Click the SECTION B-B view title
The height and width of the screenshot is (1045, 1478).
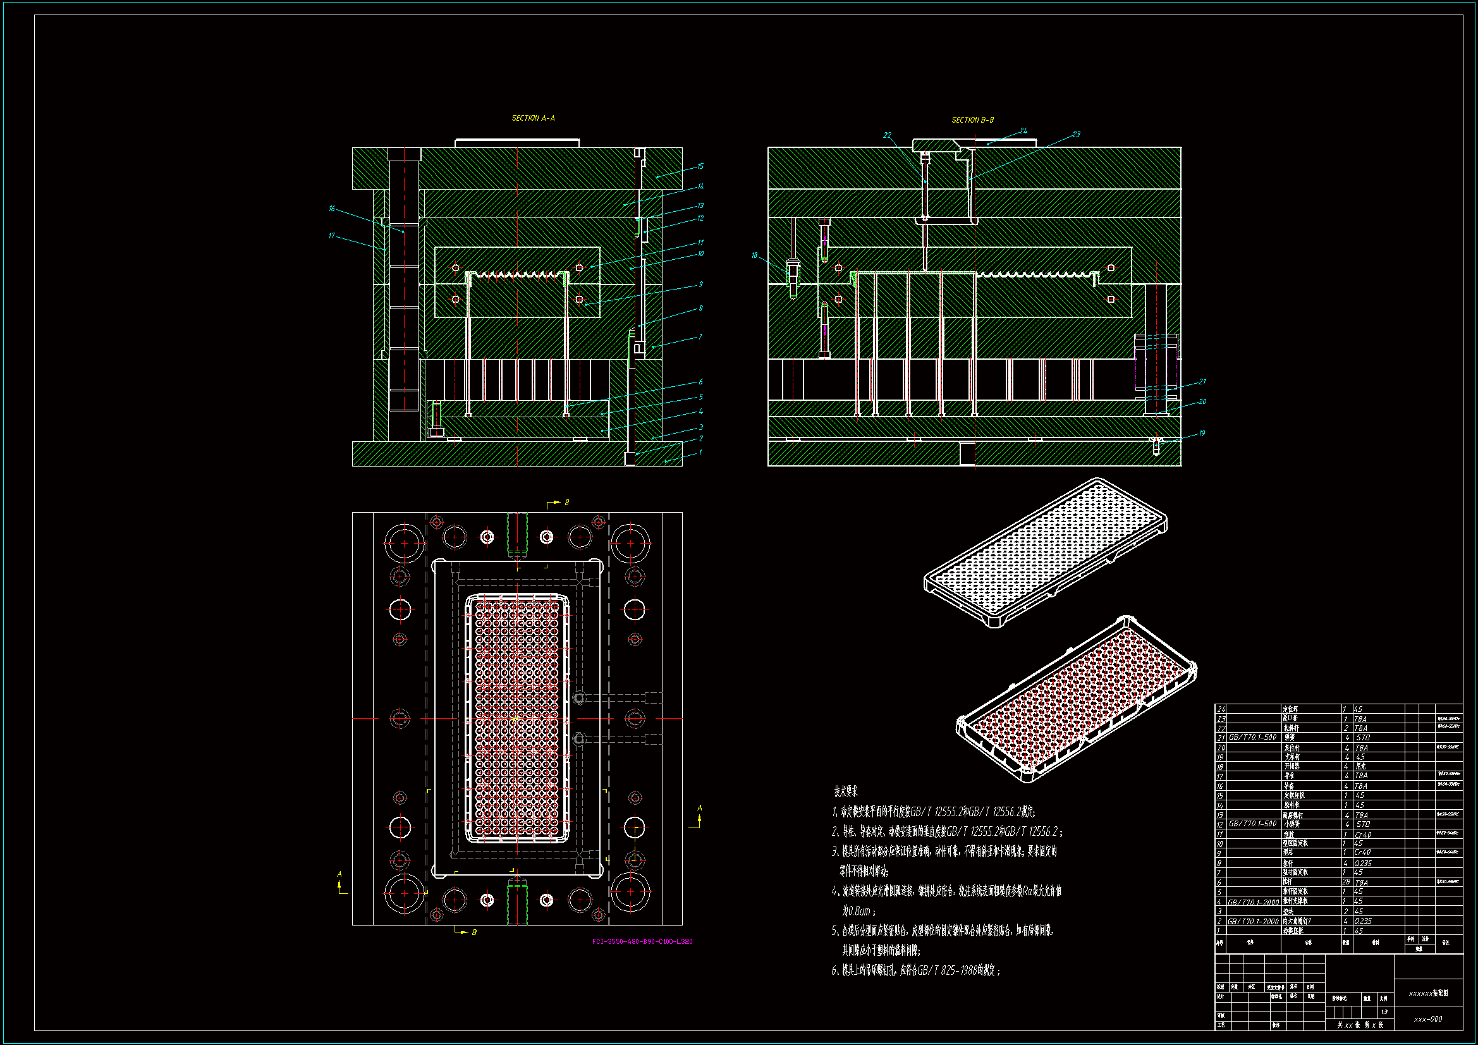pos(972,120)
